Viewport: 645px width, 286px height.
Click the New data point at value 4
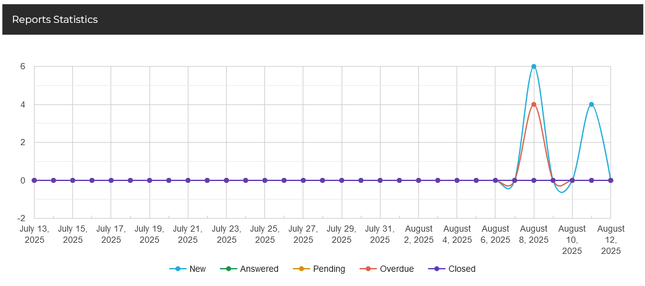coord(591,104)
